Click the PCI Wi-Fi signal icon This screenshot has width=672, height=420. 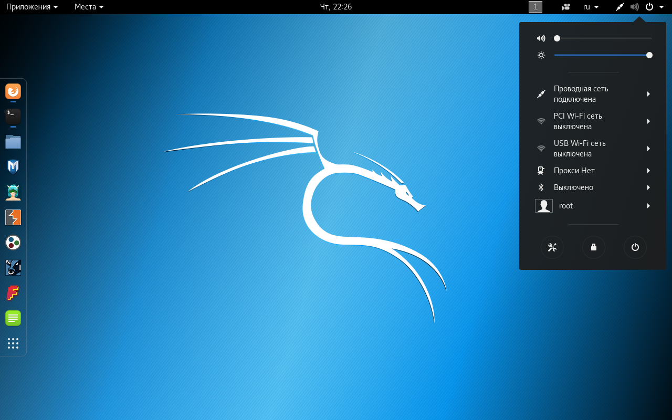coord(541,121)
